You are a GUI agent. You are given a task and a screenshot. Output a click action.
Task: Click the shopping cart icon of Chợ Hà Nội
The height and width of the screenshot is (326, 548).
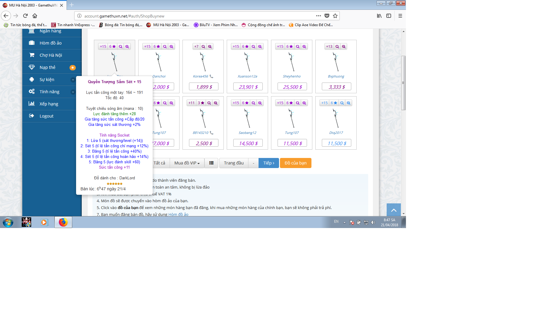pos(32,55)
